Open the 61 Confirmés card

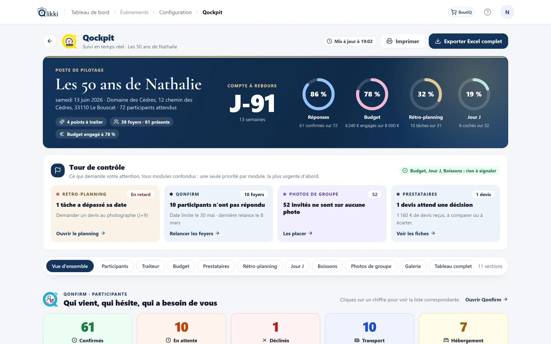coord(87,329)
